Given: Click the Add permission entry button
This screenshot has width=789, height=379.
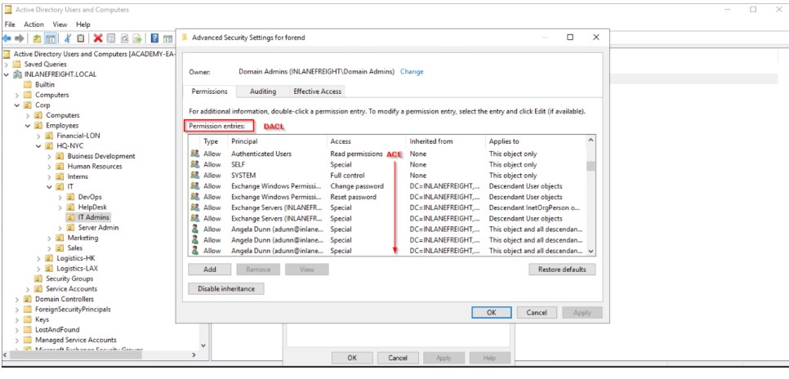Looking at the screenshot, I should click(x=210, y=270).
